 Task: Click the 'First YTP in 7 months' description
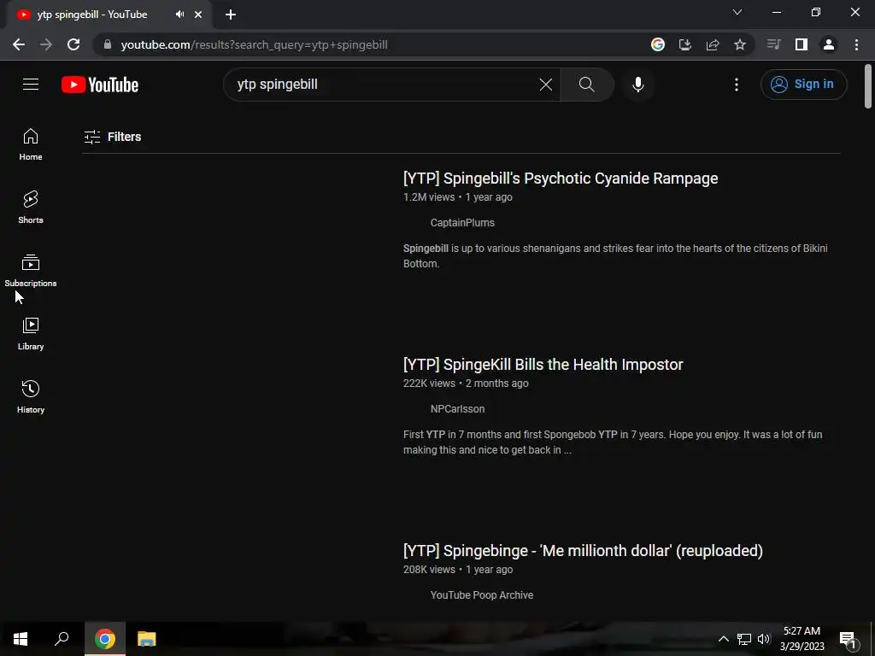pos(612,442)
